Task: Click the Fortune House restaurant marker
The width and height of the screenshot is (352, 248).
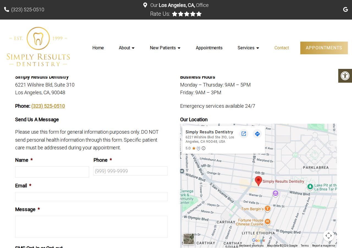Action: click(267, 222)
